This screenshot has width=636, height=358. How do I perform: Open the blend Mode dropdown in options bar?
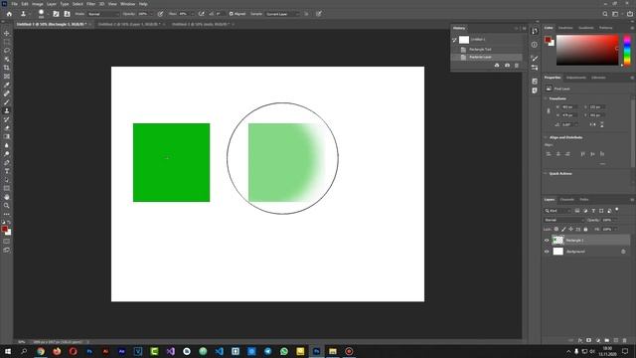[103, 14]
